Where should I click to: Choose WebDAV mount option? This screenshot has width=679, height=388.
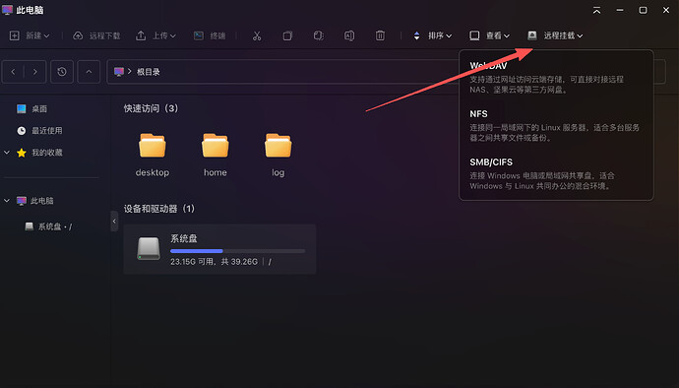(x=556, y=78)
